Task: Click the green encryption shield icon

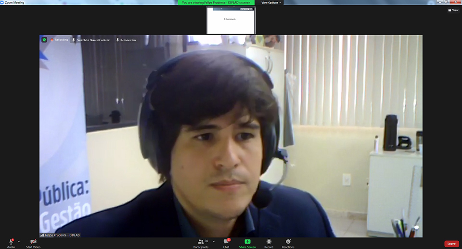Action: click(x=45, y=40)
